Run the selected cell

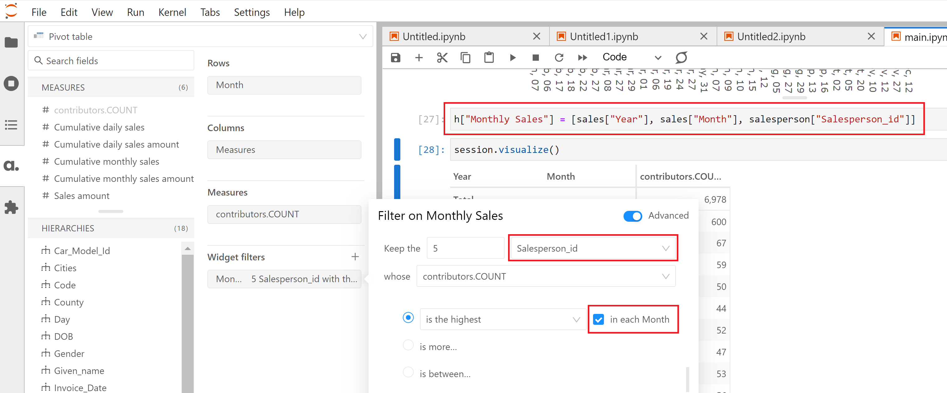512,57
